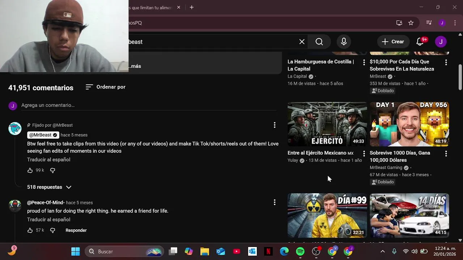Open a new browser tab
Image resolution: width=463 pixels, height=260 pixels.
192,7
